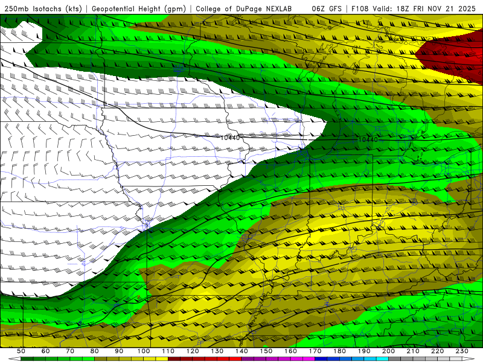The height and width of the screenshot is (362, 483).
Task: Click the 170 value on the color scale
Action: [315, 351]
